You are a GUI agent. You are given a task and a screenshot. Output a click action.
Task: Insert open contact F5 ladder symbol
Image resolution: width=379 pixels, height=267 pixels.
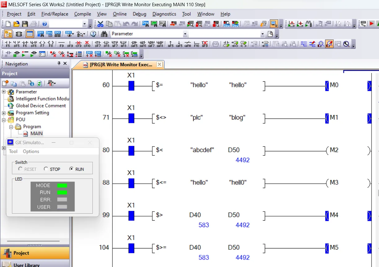tap(8, 44)
